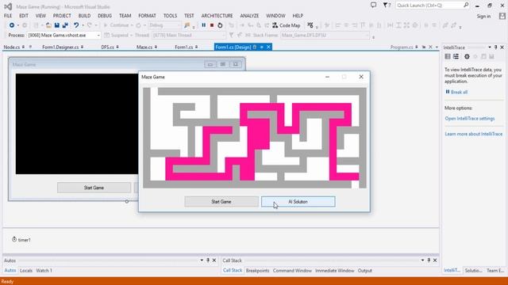Stop debugging with the red square icon
Image resolution: width=508 pixels, height=285 pixels.
click(x=212, y=25)
